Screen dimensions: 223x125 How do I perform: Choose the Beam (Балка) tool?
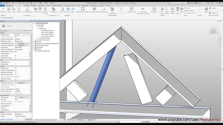(x=9, y=10)
